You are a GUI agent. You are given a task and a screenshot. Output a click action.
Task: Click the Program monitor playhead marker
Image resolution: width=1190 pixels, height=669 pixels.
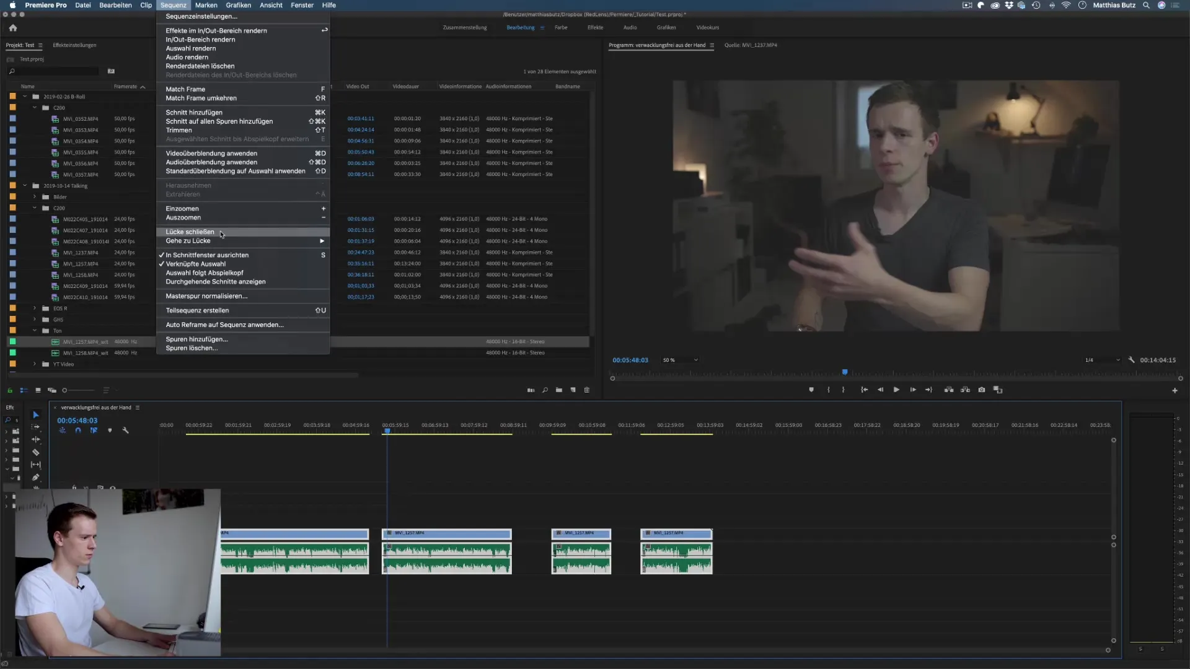click(x=845, y=372)
